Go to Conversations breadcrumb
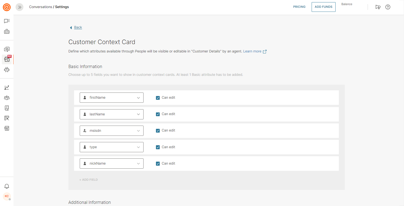This screenshot has height=206, width=404. pyautogui.click(x=40, y=7)
